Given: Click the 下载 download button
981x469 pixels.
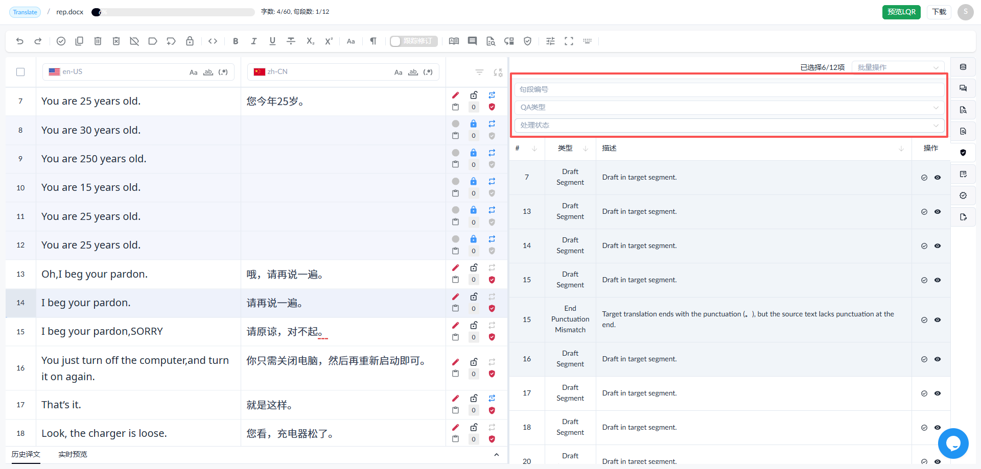Looking at the screenshot, I should 939,12.
